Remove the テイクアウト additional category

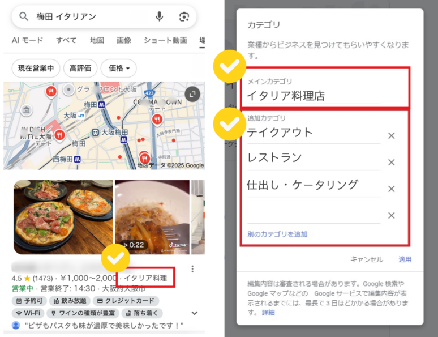(x=392, y=136)
